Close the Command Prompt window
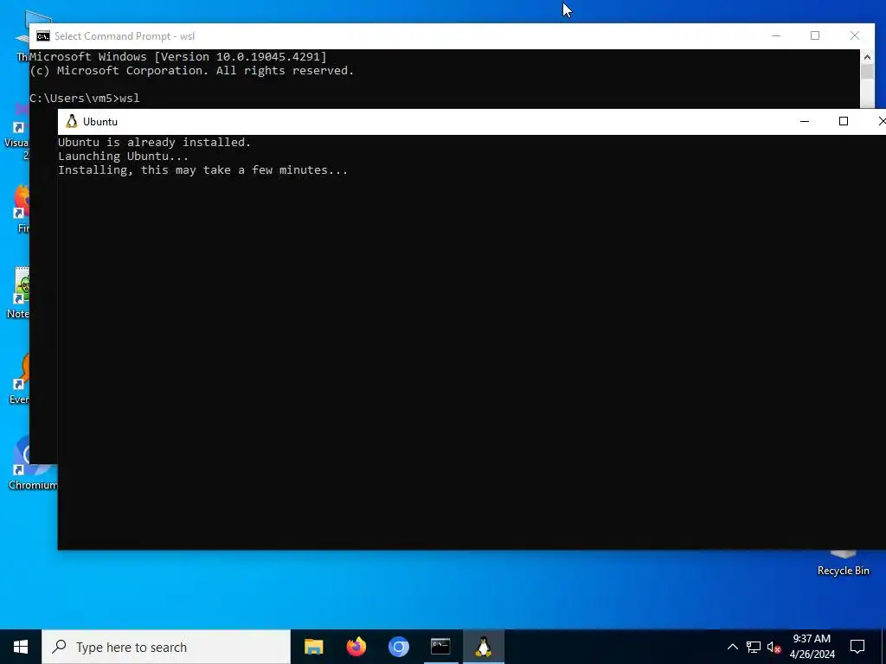The height and width of the screenshot is (664, 886). click(855, 36)
